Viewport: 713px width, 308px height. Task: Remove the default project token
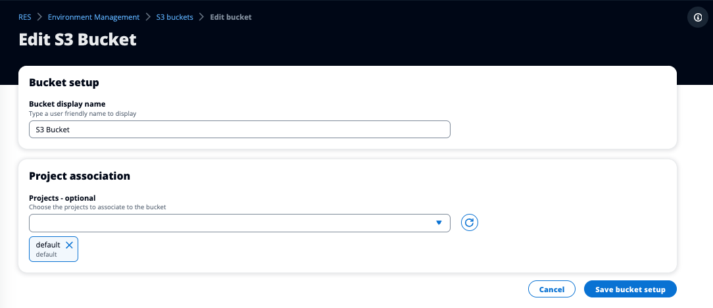[70, 245]
